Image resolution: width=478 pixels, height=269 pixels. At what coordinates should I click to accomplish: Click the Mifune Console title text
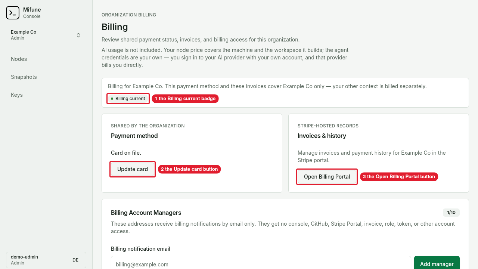tap(32, 13)
